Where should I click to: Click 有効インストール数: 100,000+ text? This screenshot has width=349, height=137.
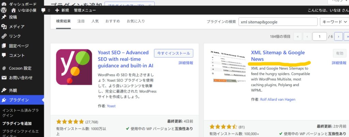point(234,134)
